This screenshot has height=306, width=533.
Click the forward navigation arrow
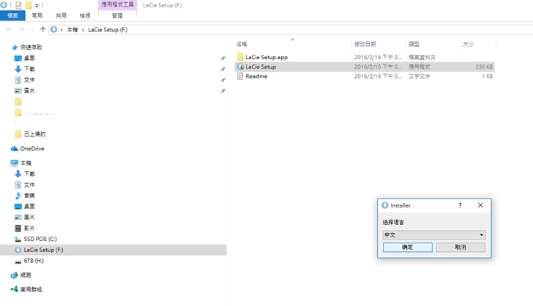click(22, 29)
